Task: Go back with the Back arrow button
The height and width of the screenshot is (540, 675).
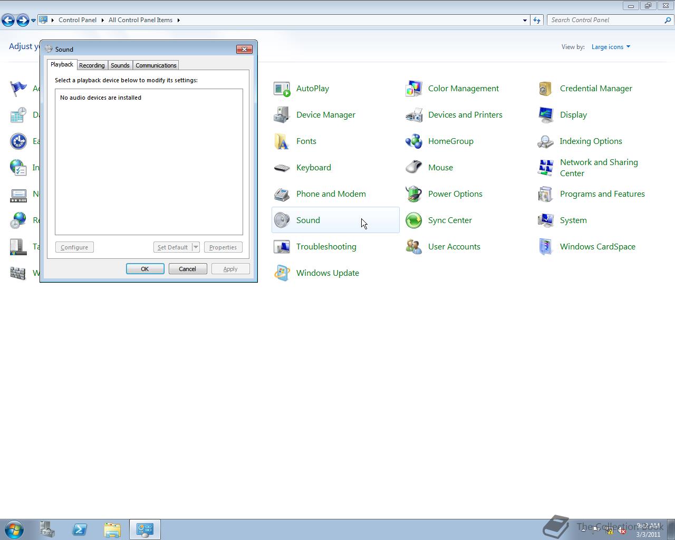Action: [8, 20]
